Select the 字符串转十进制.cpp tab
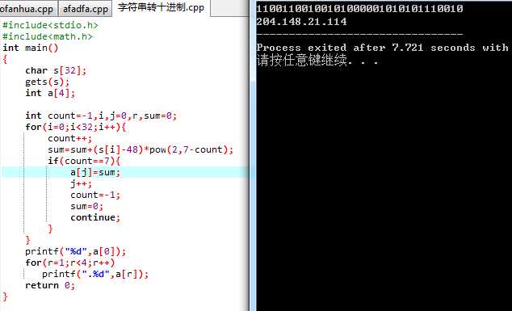 point(161,8)
